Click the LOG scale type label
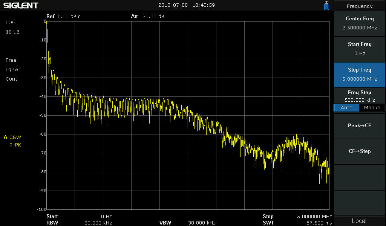This screenshot has width=386, height=226. click(x=11, y=23)
